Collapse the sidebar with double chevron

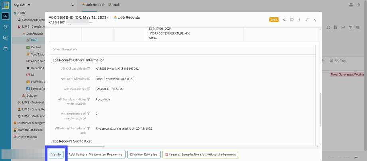pyautogui.click(x=73, y=5)
